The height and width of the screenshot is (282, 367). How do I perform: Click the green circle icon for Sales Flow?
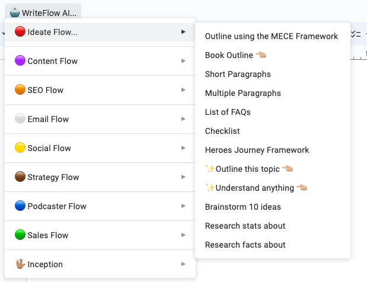[x=20, y=235]
